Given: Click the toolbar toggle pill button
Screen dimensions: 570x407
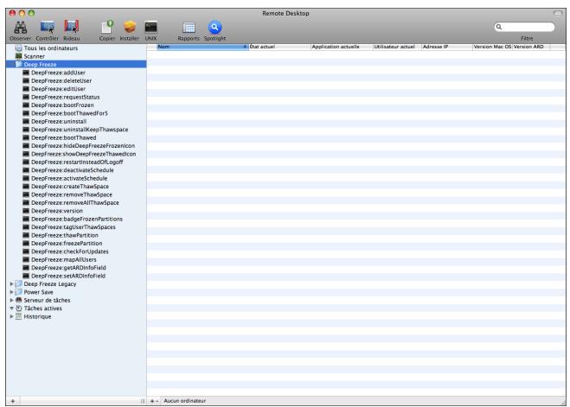Looking at the screenshot, I should [558, 13].
